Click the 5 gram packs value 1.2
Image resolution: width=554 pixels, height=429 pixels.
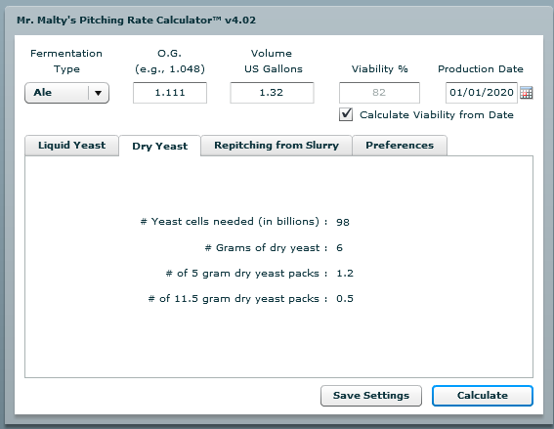(x=345, y=274)
